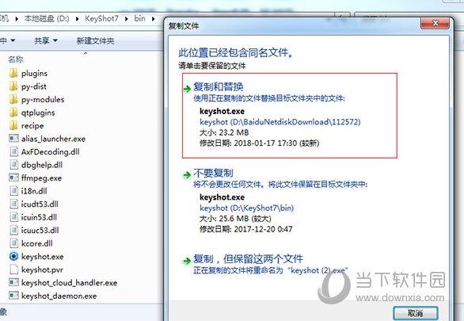Click green arrow beside 不要复制
The height and width of the screenshot is (321, 464).
tap(187, 174)
